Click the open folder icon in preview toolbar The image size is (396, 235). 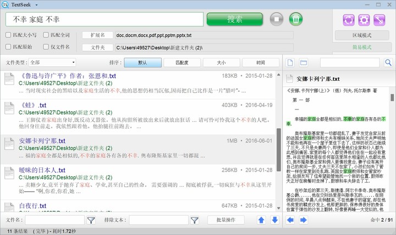click(303, 63)
